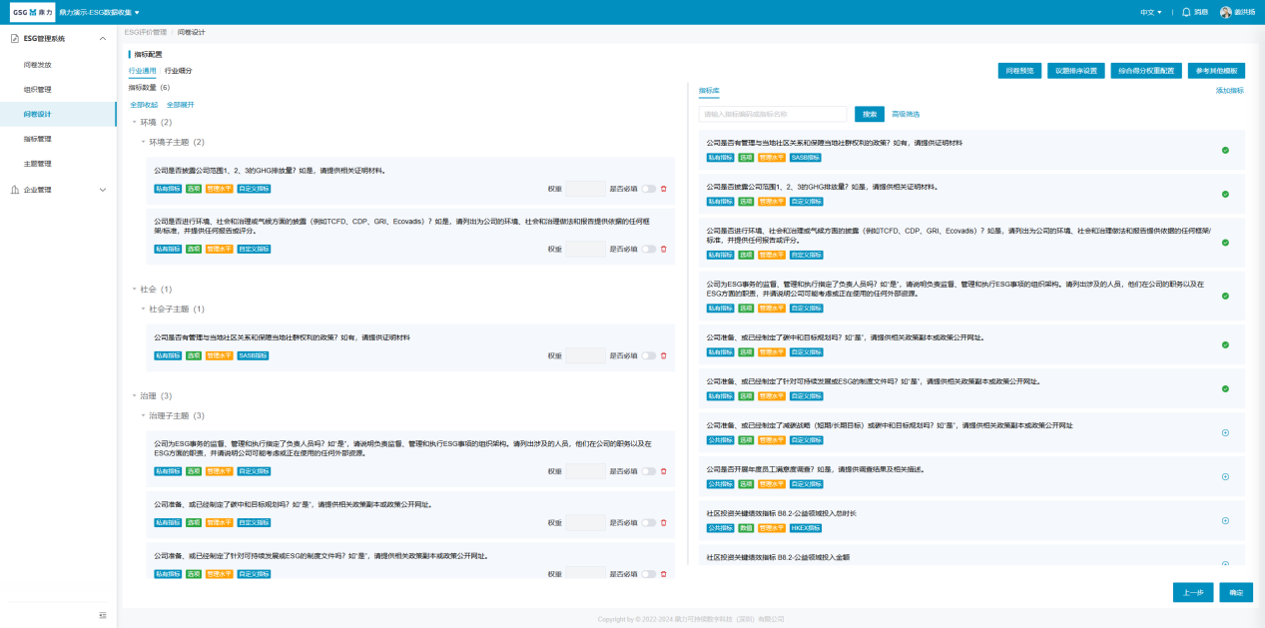
Task: Click the indicator search input box
Action: pyautogui.click(x=774, y=114)
